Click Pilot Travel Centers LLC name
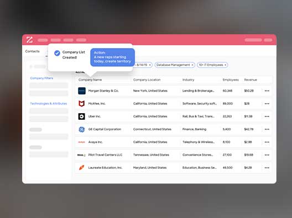Screen dimensions: 292x218 coord(105,155)
